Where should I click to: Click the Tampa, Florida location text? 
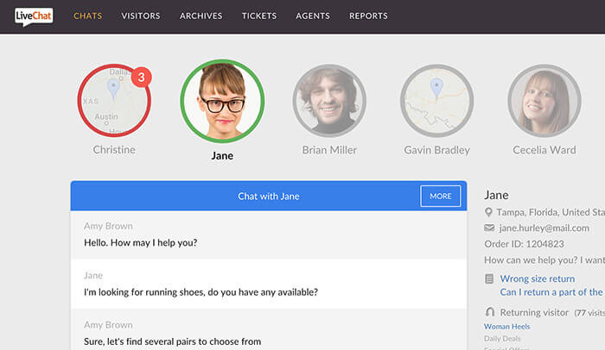551,212
